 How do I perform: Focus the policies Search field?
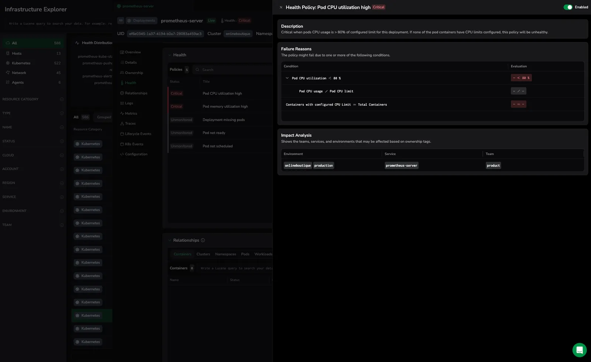233,70
